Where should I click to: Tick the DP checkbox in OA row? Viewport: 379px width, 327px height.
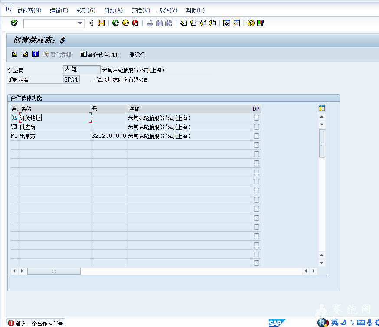pos(256,118)
